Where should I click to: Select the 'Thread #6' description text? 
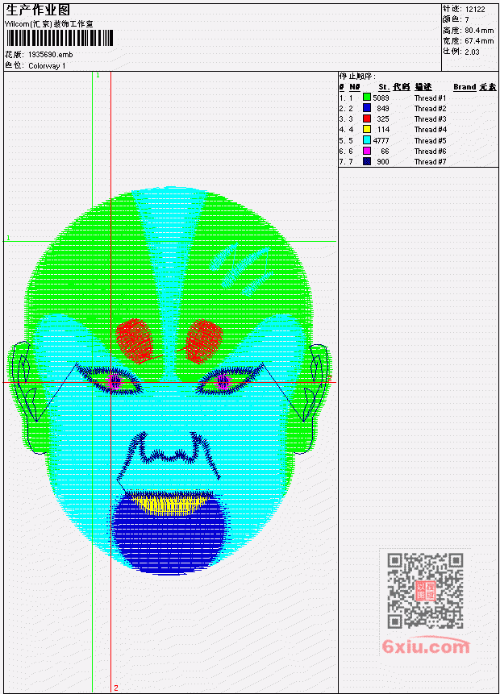[x=430, y=152]
